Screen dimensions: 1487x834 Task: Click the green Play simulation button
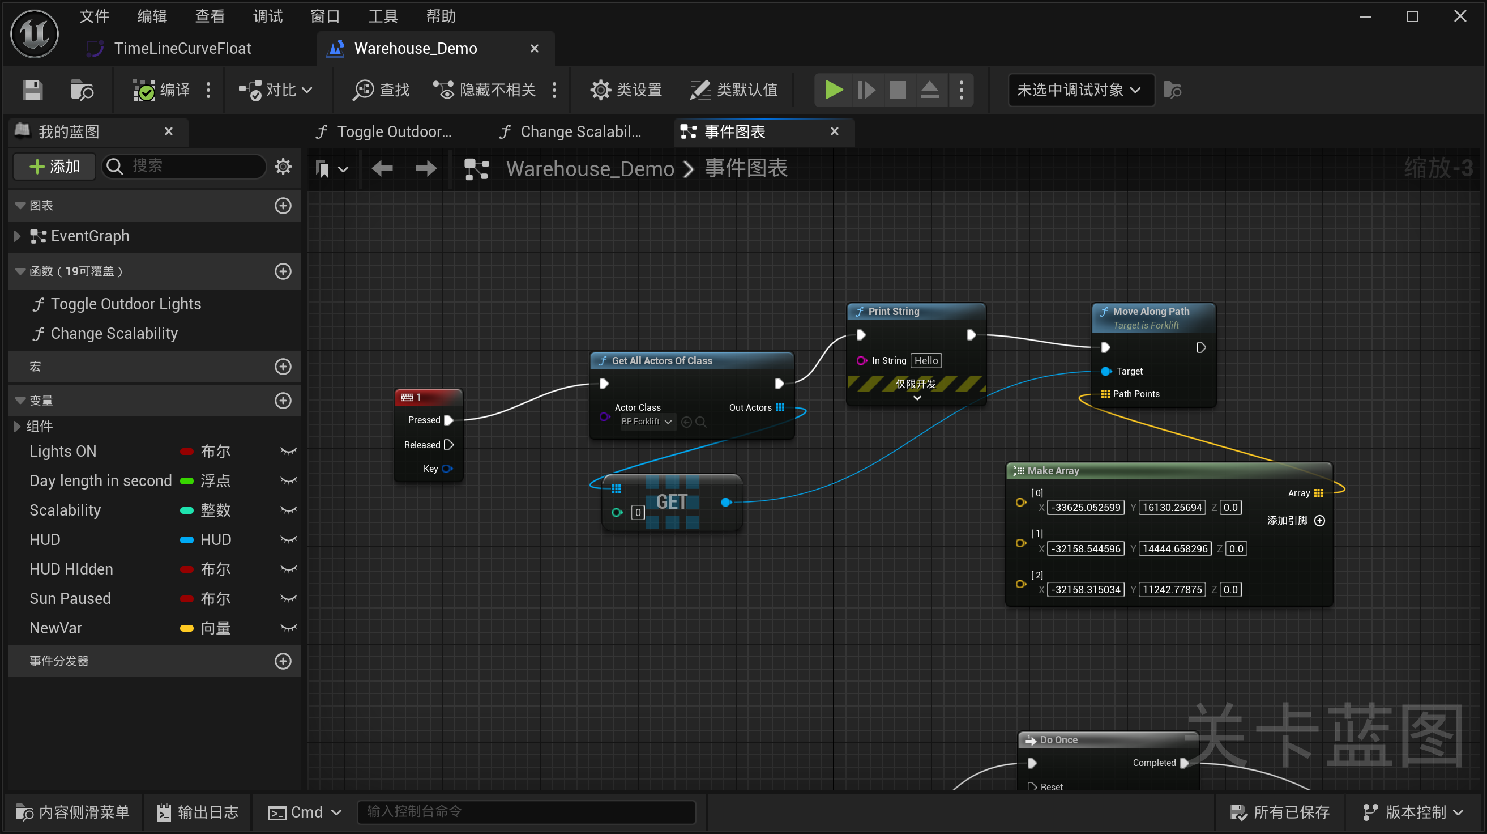[x=833, y=90]
